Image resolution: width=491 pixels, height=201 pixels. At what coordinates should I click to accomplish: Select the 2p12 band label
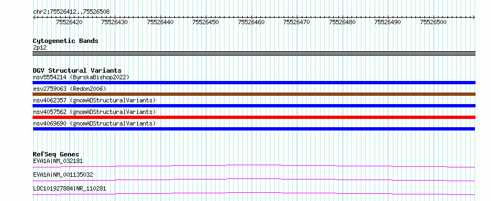40,48
